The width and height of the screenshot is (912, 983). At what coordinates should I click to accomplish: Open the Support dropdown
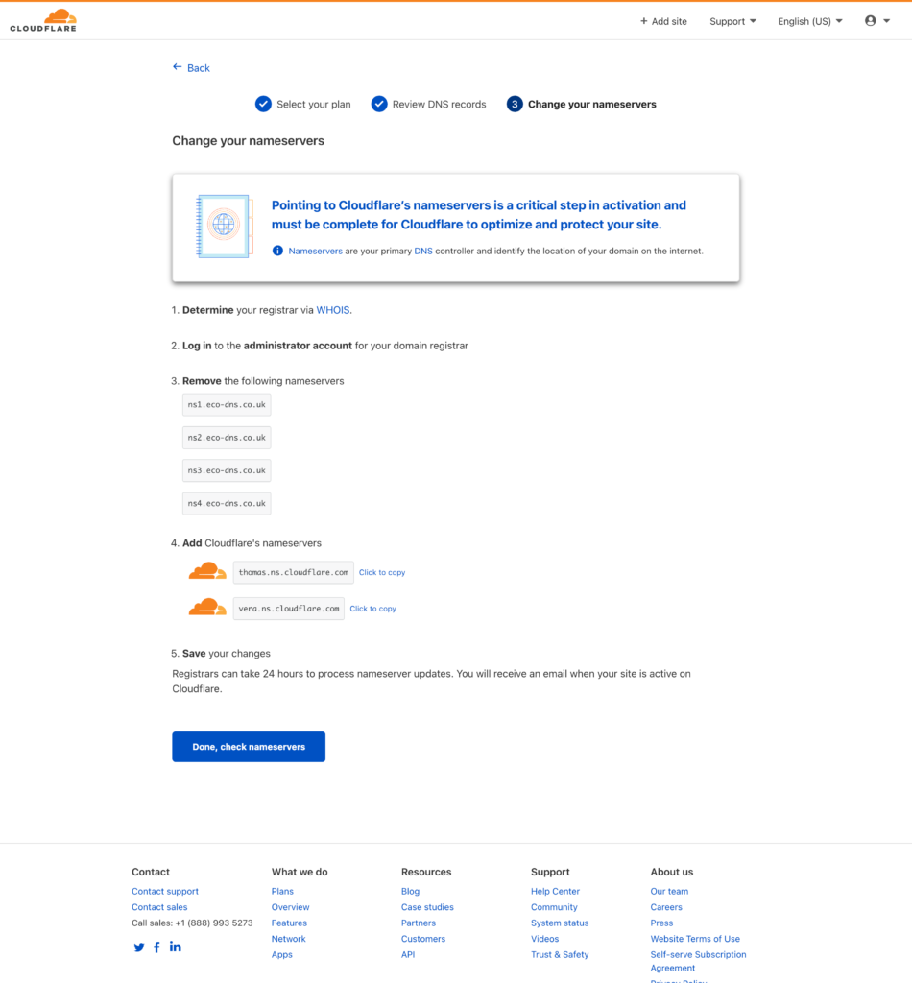[x=732, y=20]
